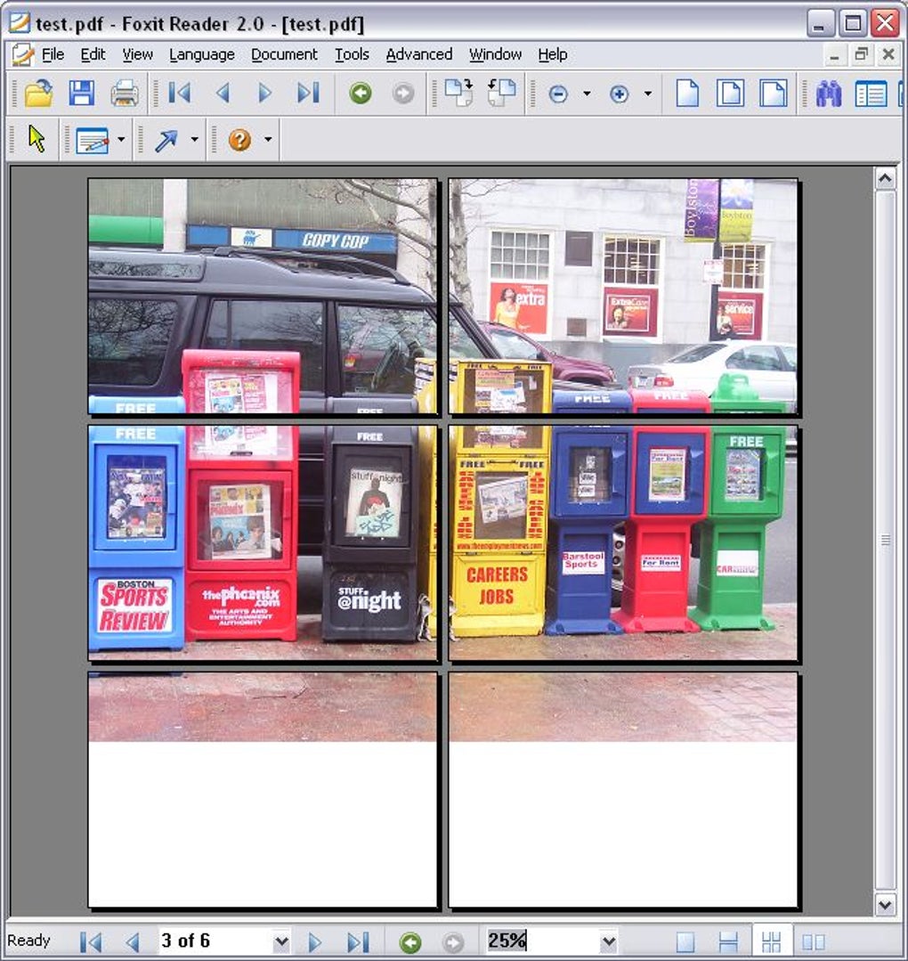Screen dimensions: 908x961
Task: Select the Fit Page icon
Action: click(730, 94)
